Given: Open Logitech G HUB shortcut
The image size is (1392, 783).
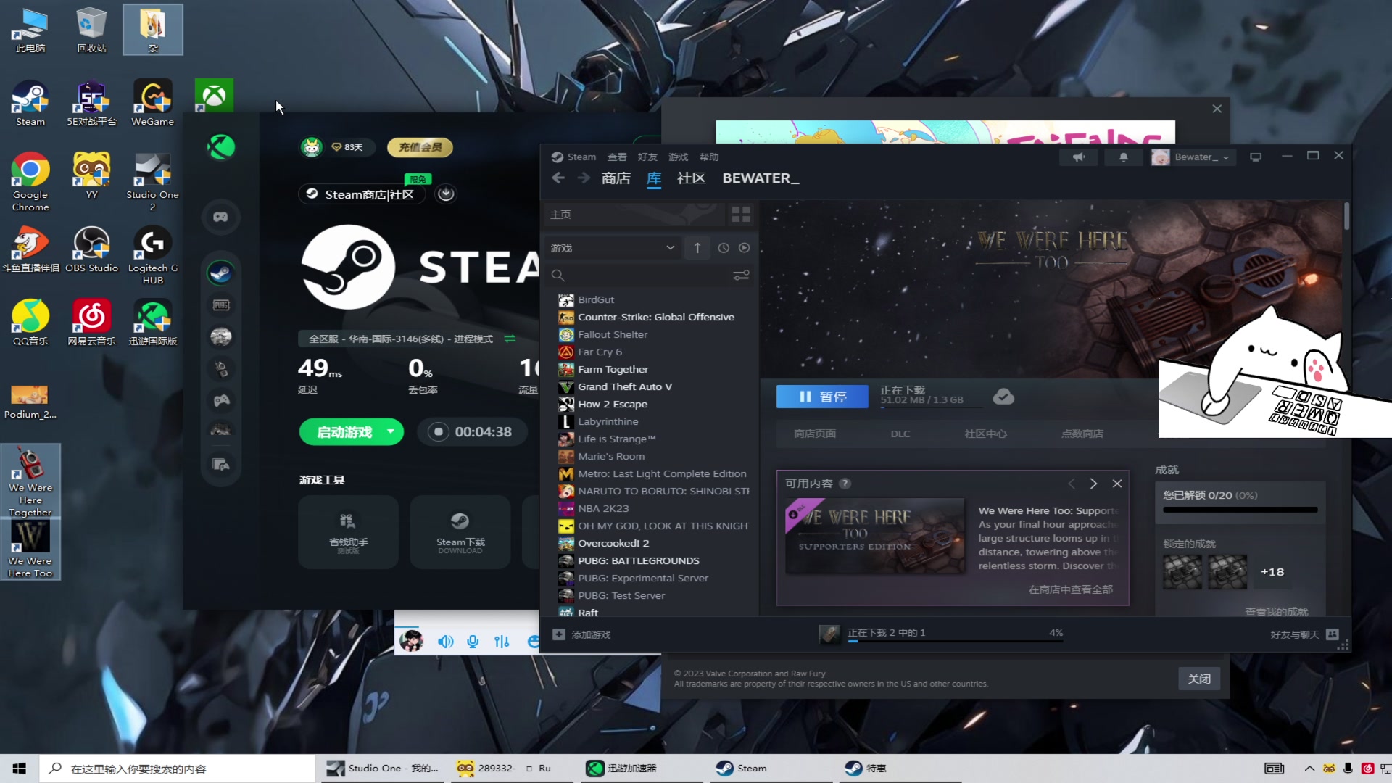Looking at the screenshot, I should pyautogui.click(x=152, y=254).
